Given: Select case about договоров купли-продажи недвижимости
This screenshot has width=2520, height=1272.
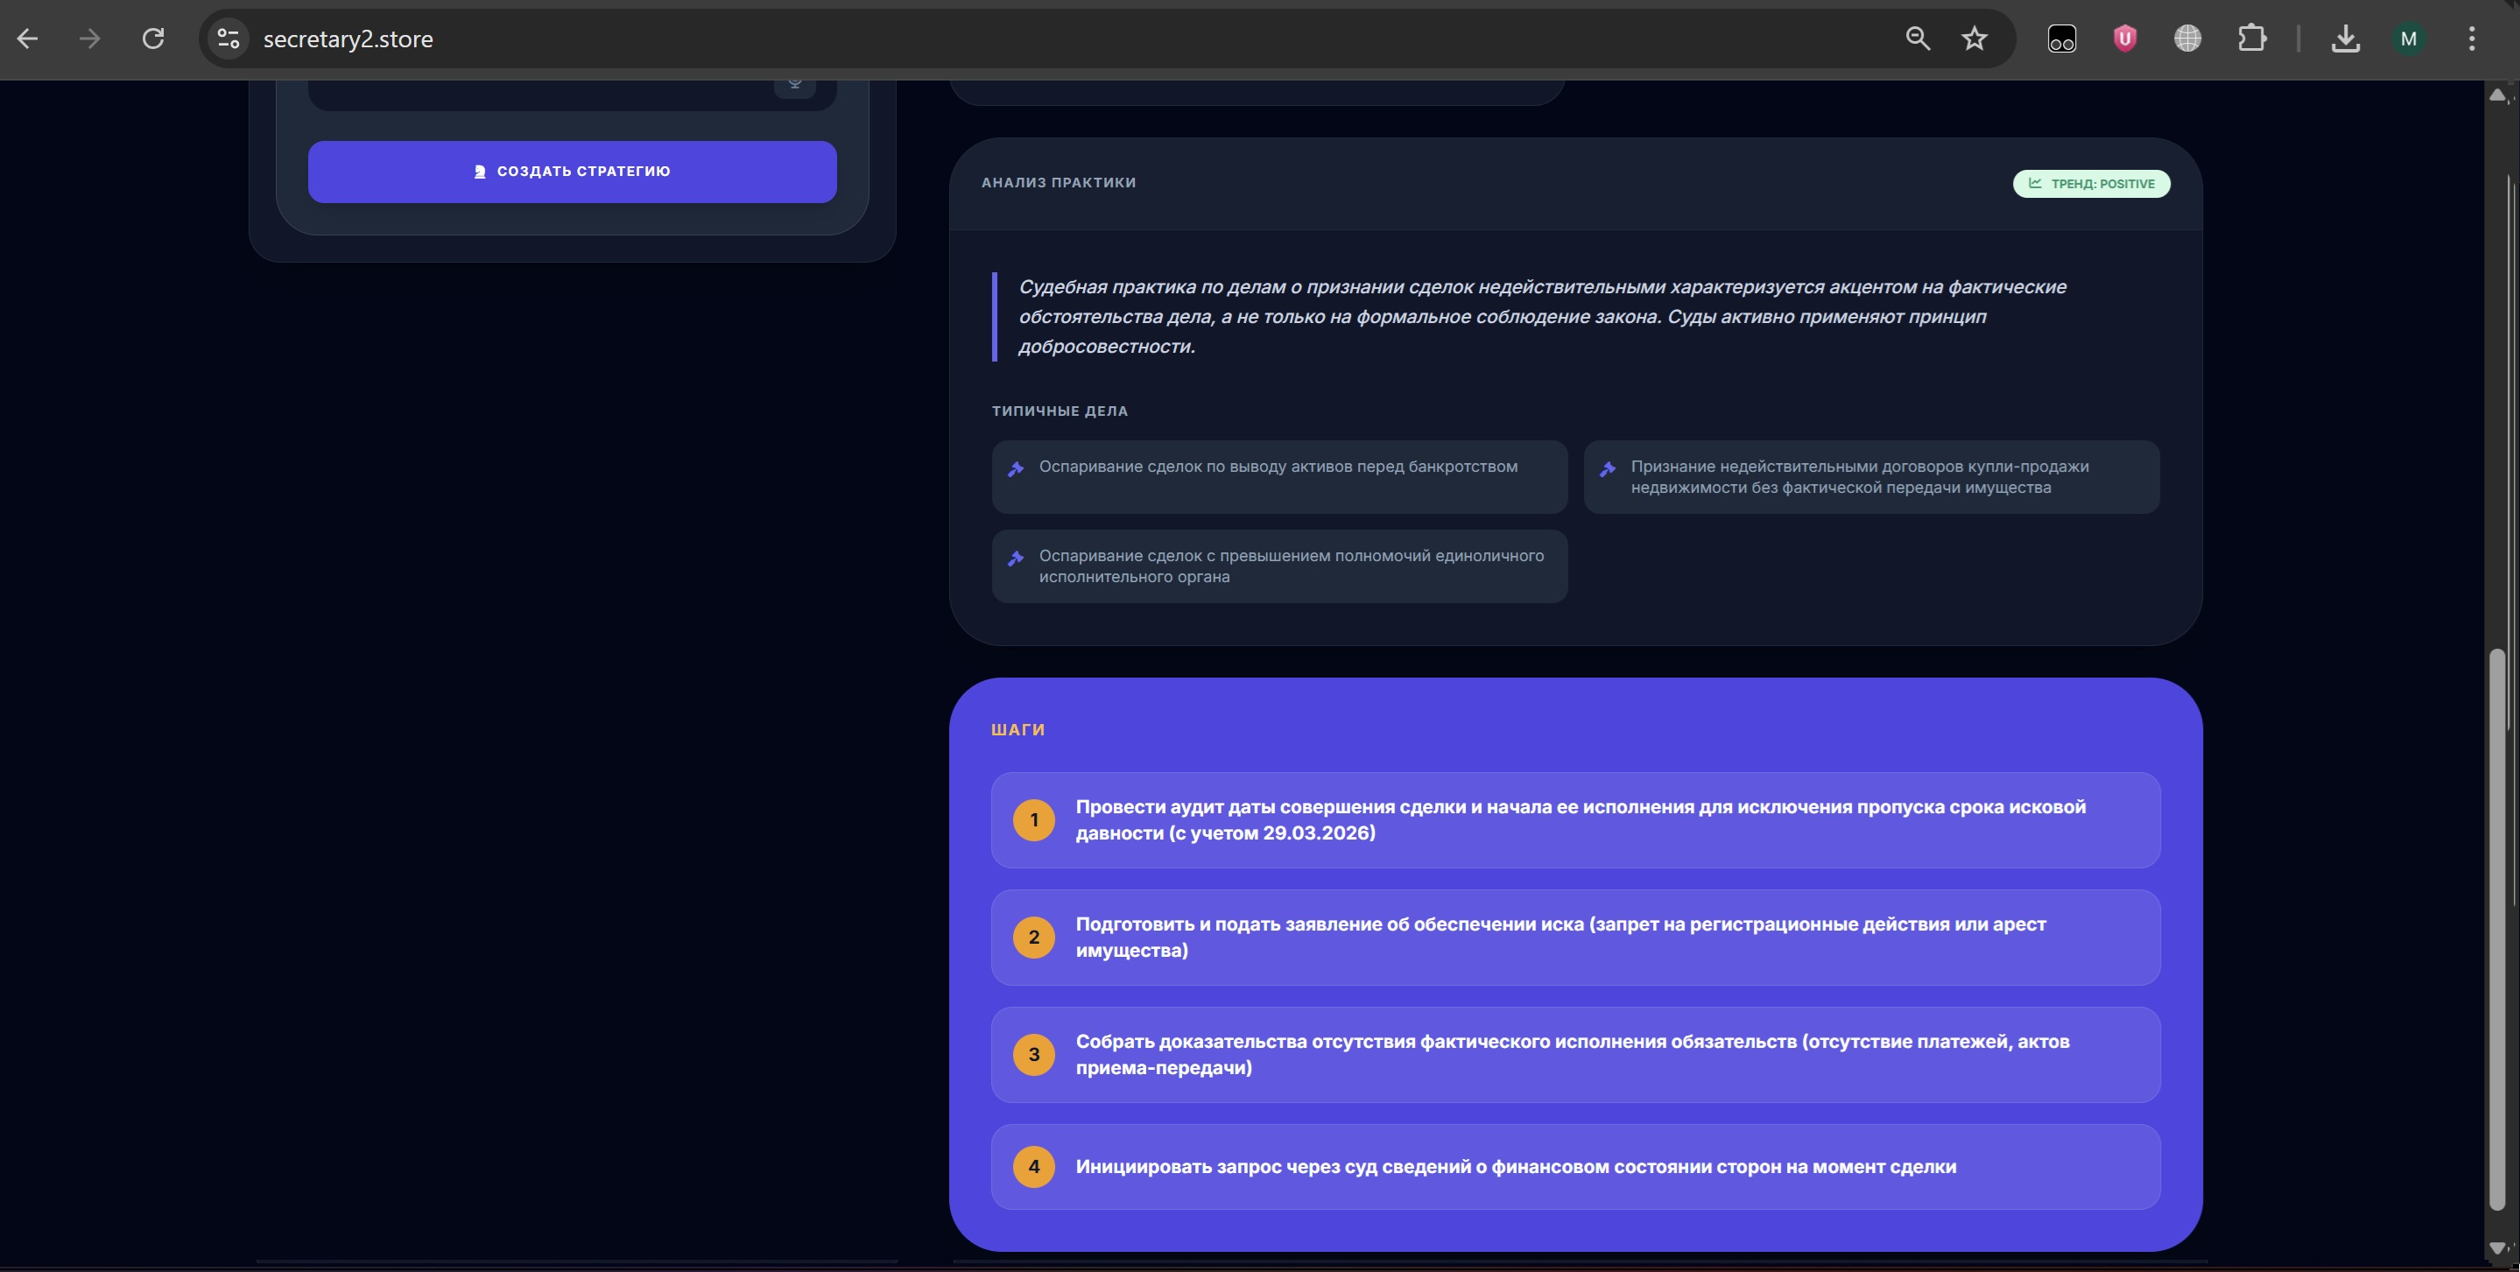Looking at the screenshot, I should pyautogui.click(x=1870, y=476).
